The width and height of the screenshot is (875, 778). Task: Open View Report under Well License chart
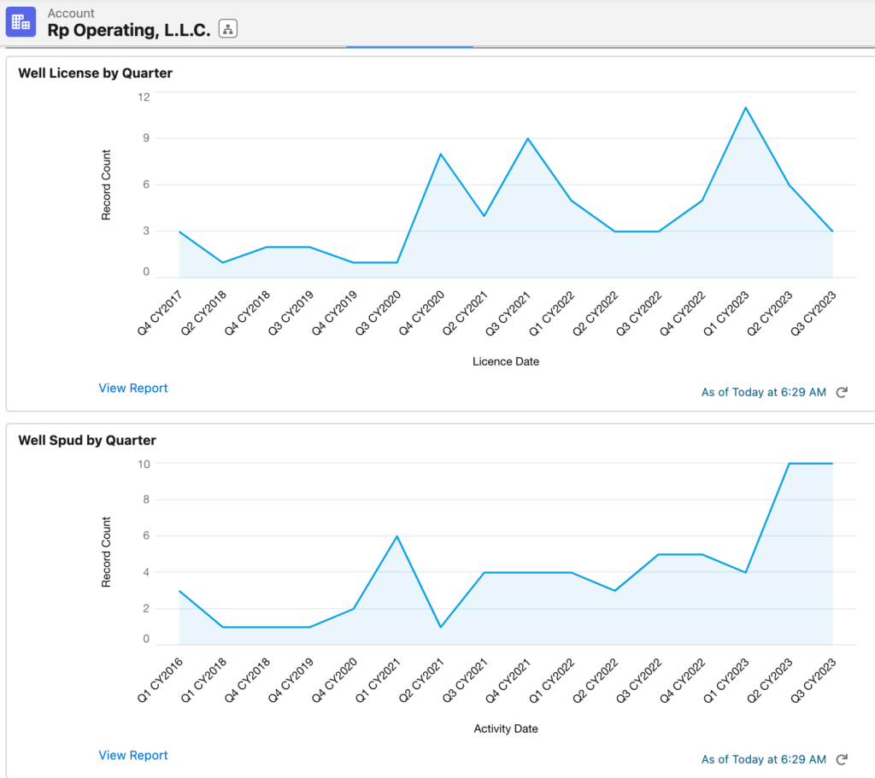pyautogui.click(x=133, y=388)
